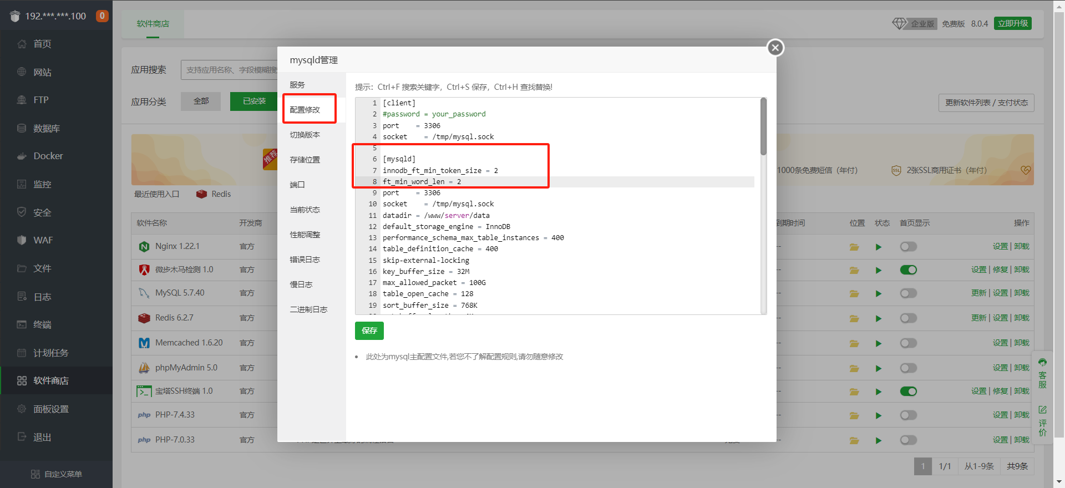Open the 客服 floating button
The height and width of the screenshot is (488, 1065).
[1043, 374]
